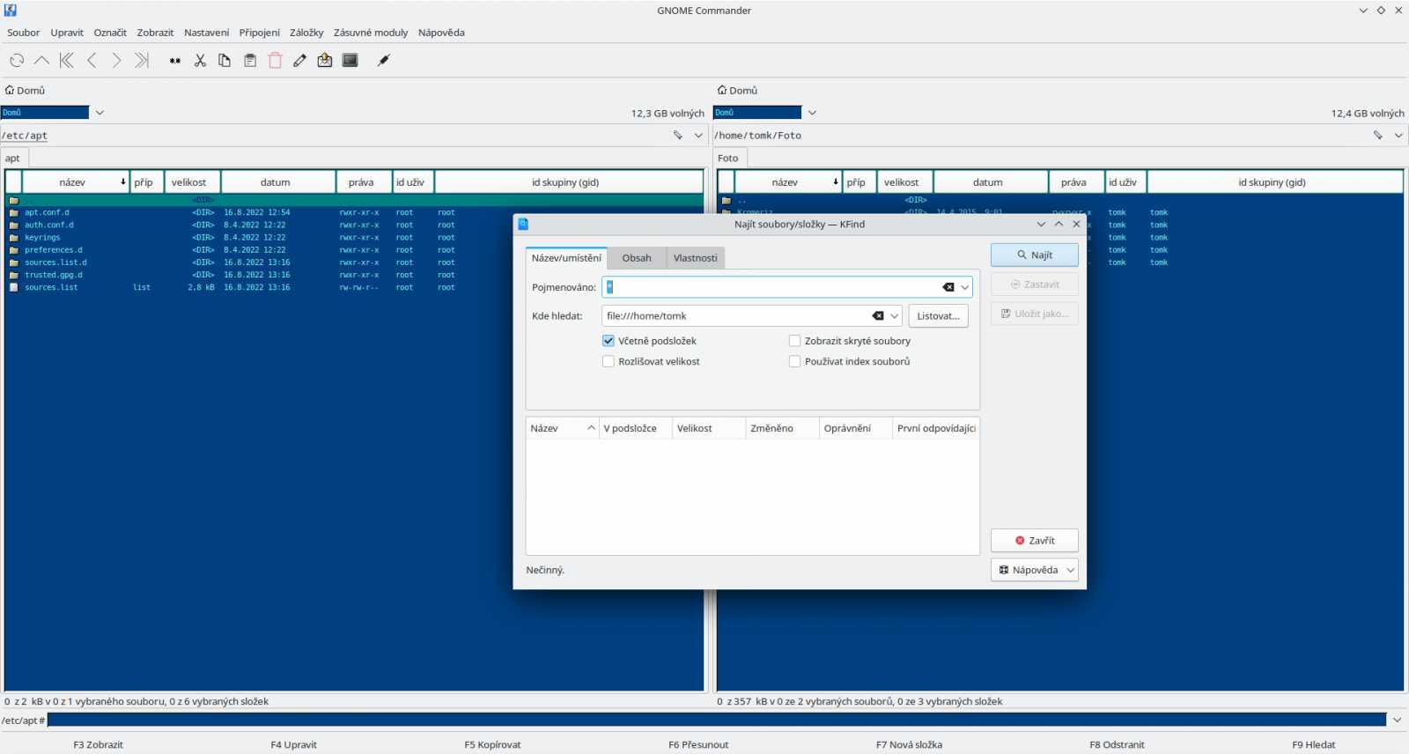Jump to the latest directory in history

pos(142,61)
